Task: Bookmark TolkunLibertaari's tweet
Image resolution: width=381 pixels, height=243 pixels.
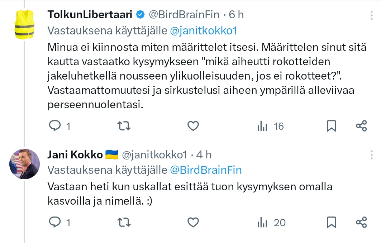Action: [x=332, y=125]
